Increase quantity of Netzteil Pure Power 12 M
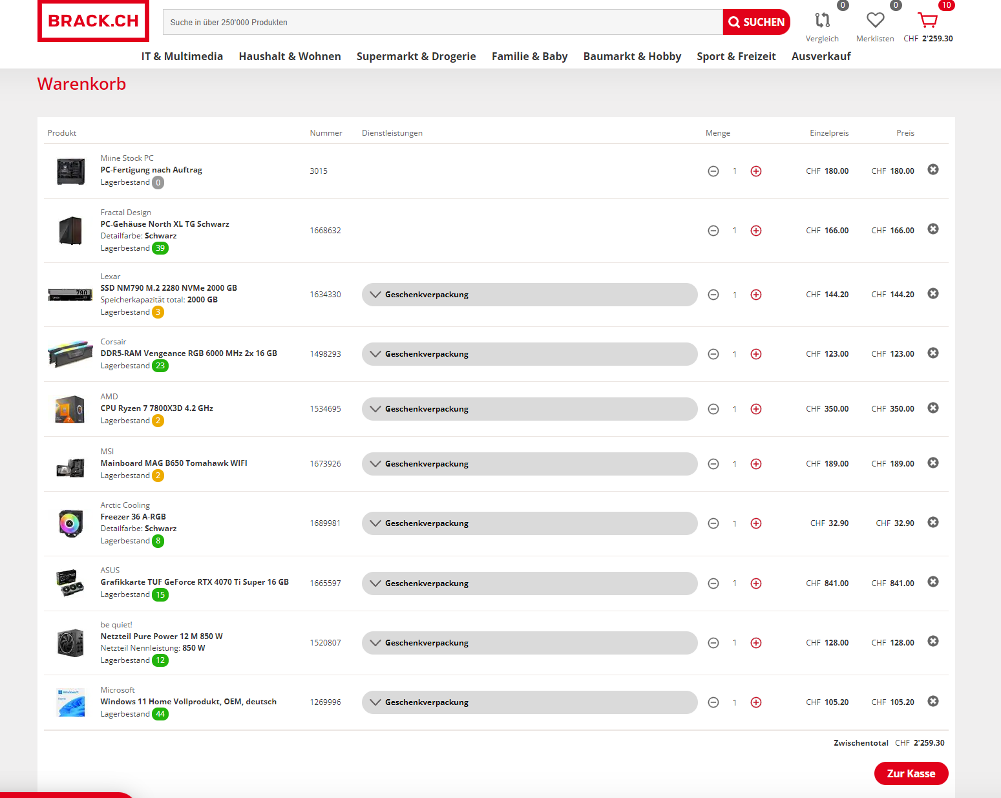The width and height of the screenshot is (1001, 798). (x=756, y=643)
